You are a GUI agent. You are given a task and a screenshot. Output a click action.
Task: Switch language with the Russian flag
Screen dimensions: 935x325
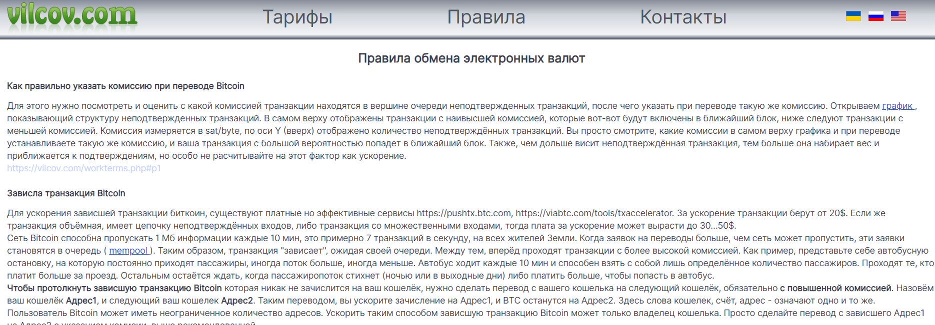875,16
